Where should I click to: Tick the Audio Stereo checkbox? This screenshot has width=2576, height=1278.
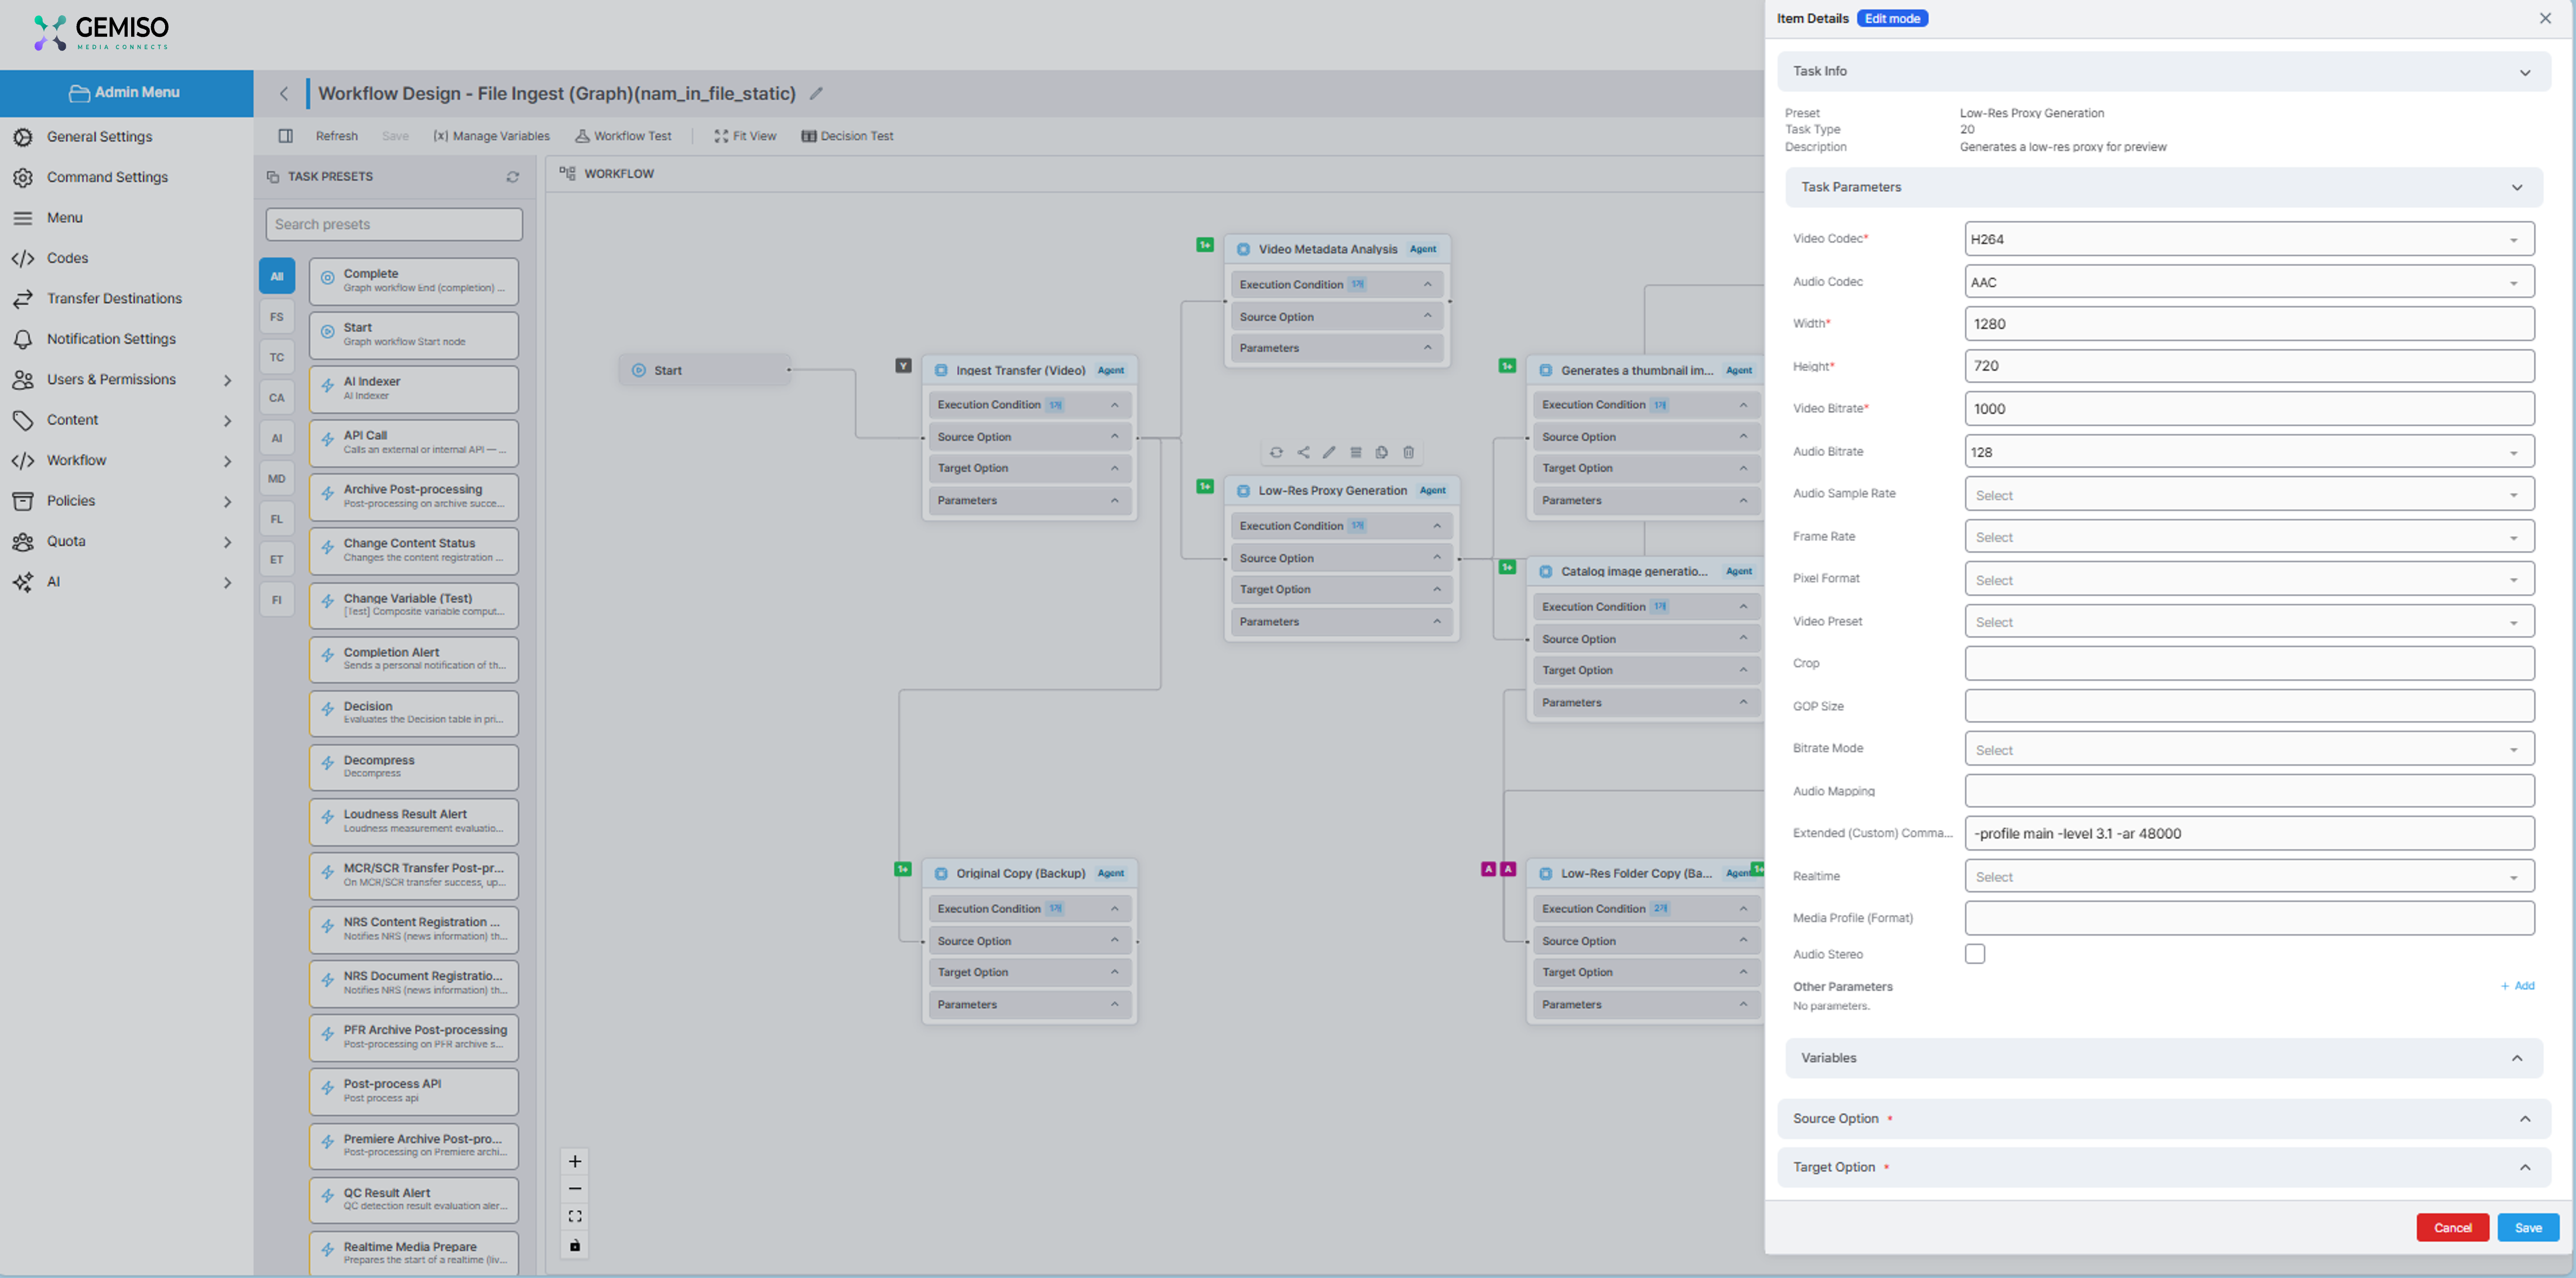pos(1974,954)
